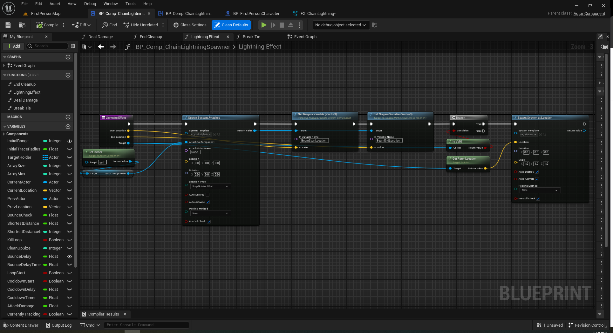
Task: Toggle Hide Unrelated nodes
Action: 141,25
